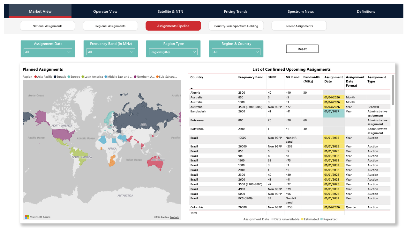Switch to the Operator View tab
The image size is (406, 228).
point(105,11)
